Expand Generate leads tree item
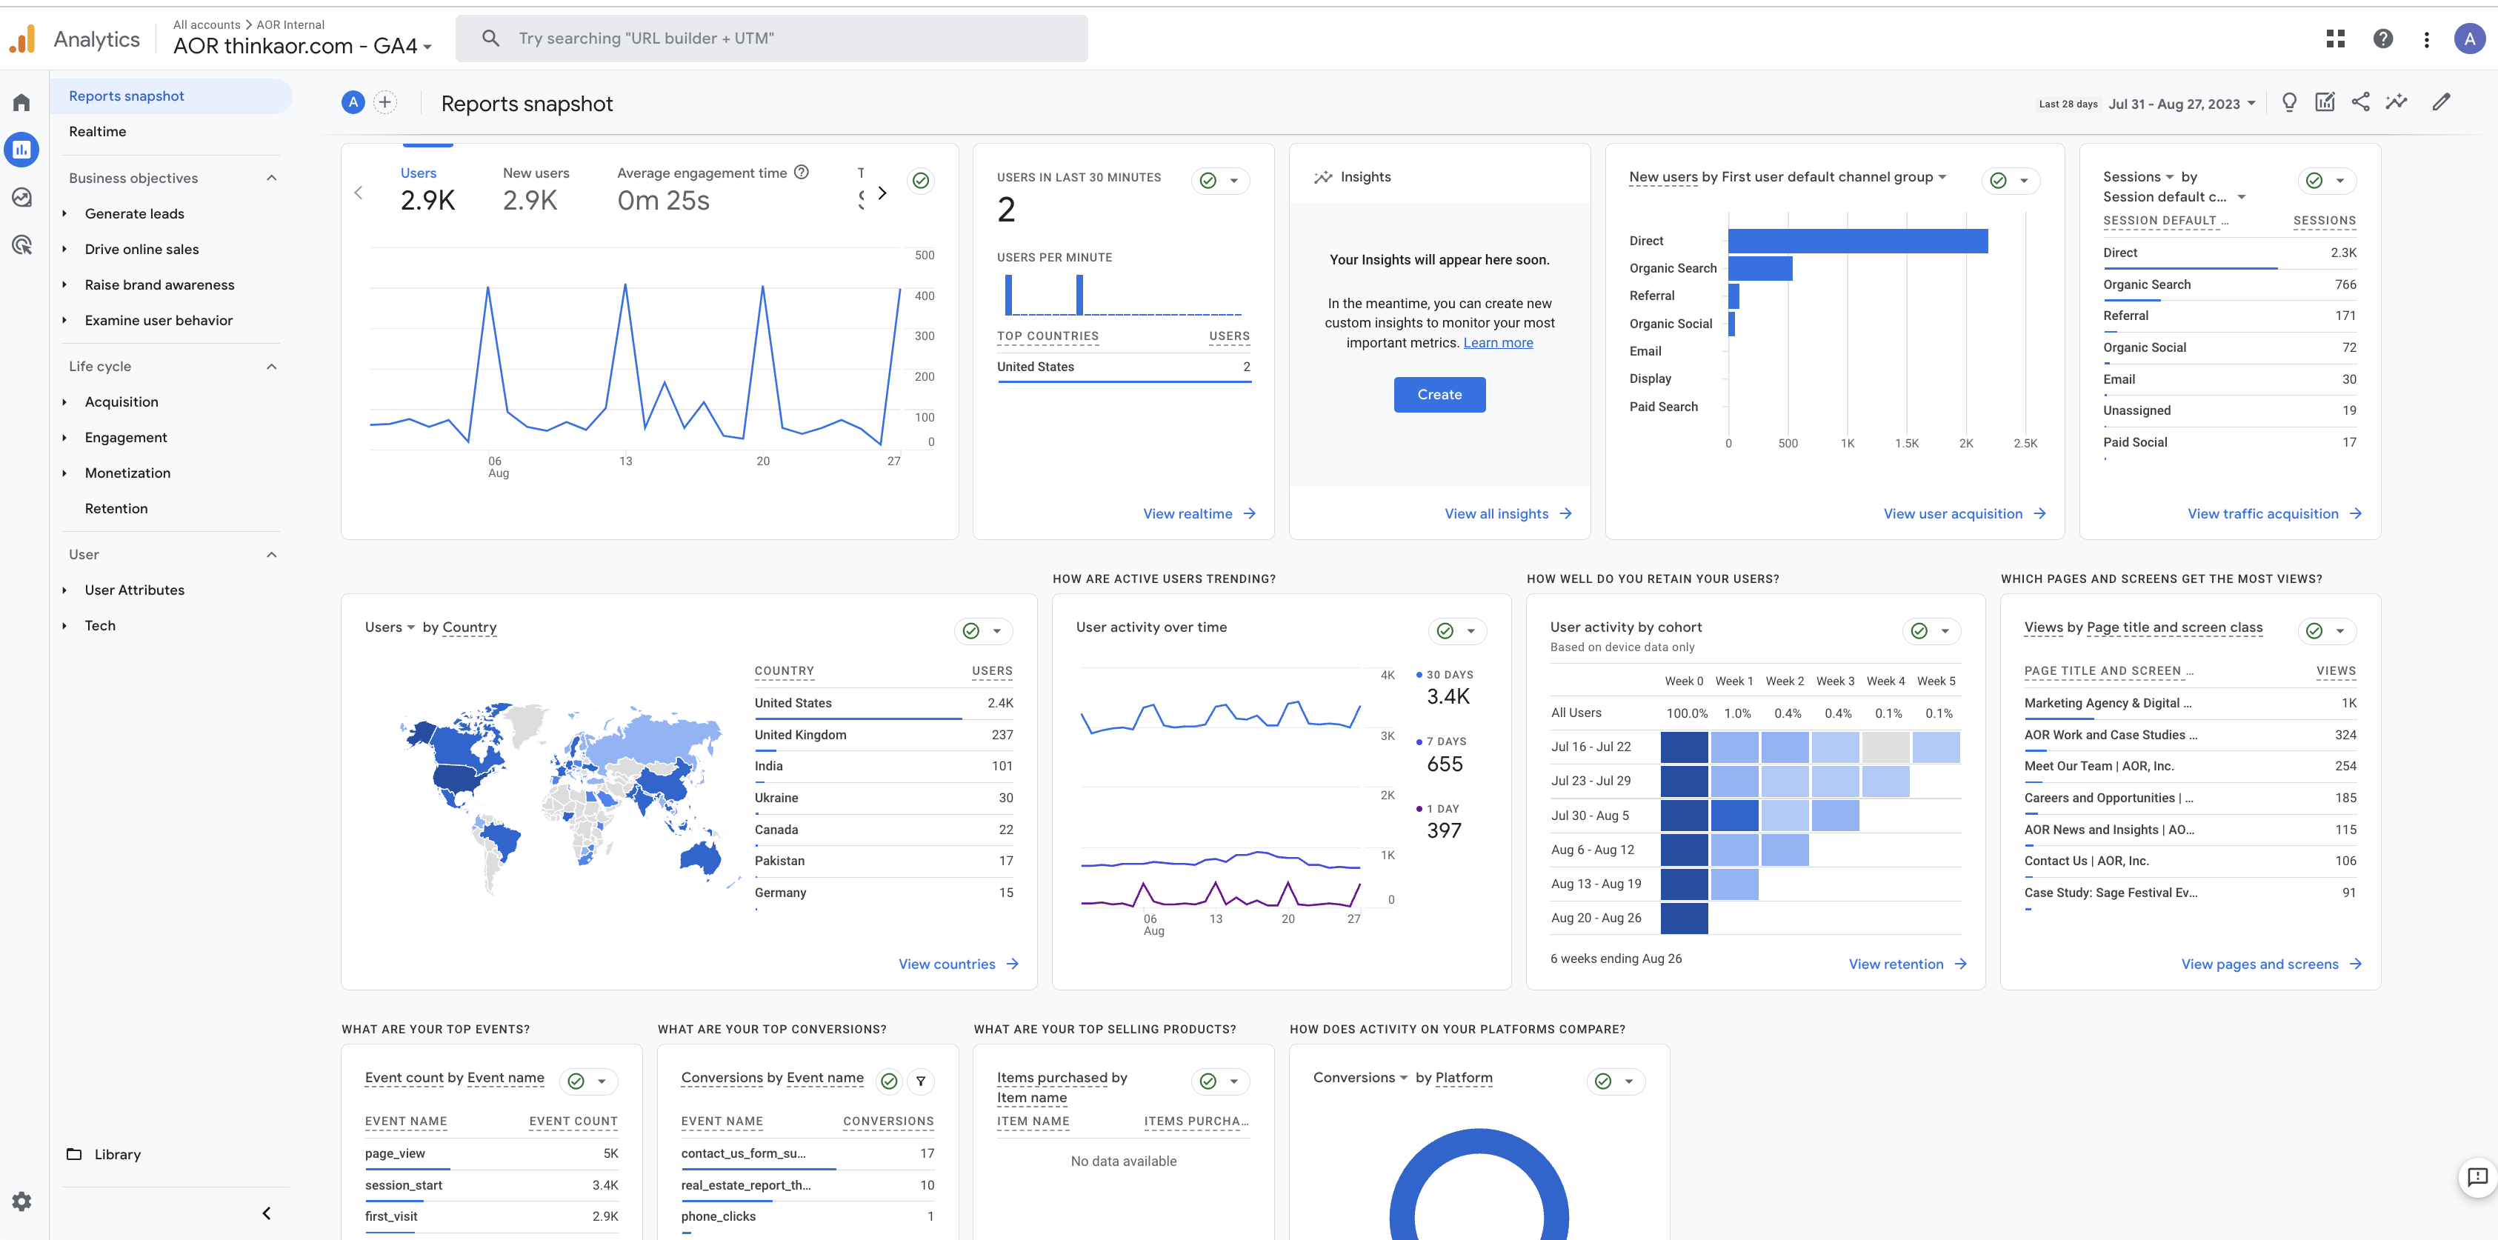The width and height of the screenshot is (2498, 1240). (x=64, y=213)
